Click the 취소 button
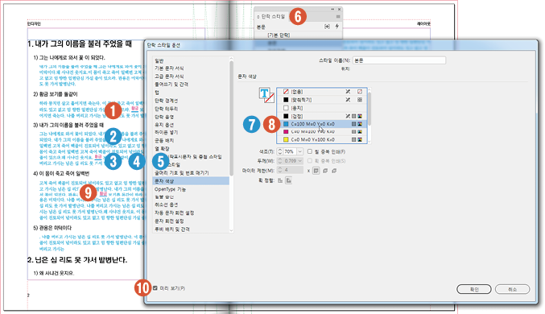545x314 pixels. [512, 289]
